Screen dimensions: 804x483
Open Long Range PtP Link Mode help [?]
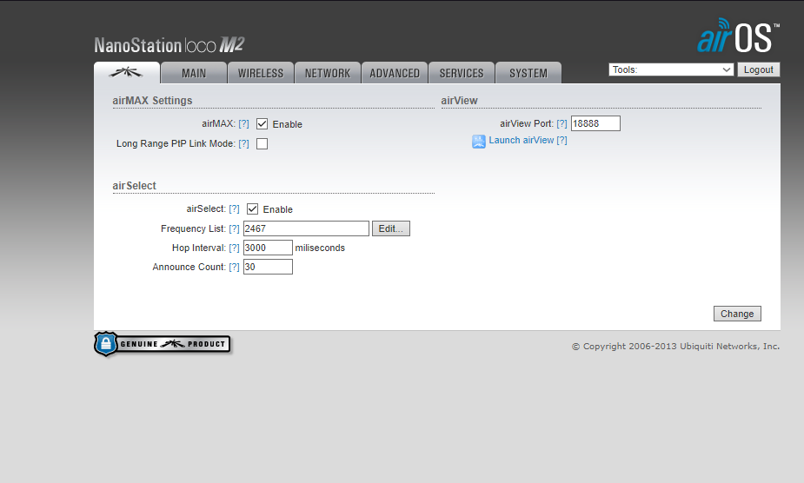point(243,143)
